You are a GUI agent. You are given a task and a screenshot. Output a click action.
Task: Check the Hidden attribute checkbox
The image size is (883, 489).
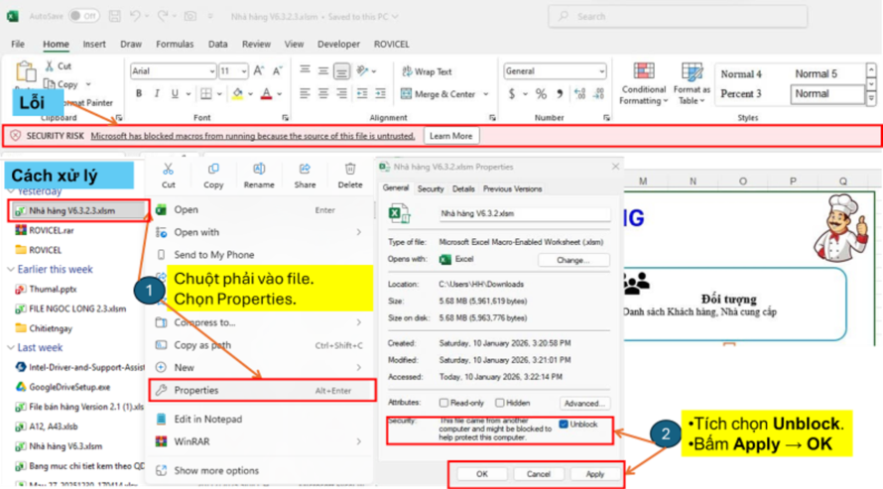click(x=498, y=404)
